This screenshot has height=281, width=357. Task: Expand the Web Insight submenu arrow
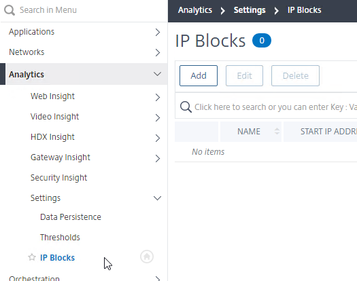click(x=158, y=97)
